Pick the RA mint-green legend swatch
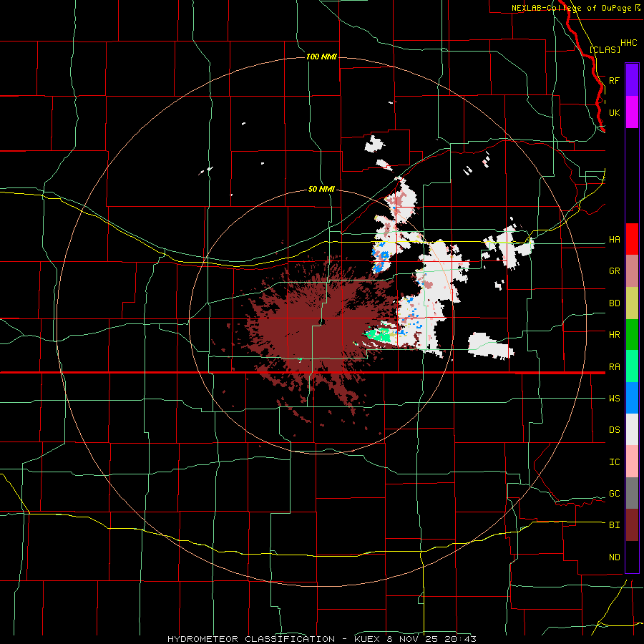Image resolution: width=644 pixels, height=644 pixels. [x=632, y=366]
